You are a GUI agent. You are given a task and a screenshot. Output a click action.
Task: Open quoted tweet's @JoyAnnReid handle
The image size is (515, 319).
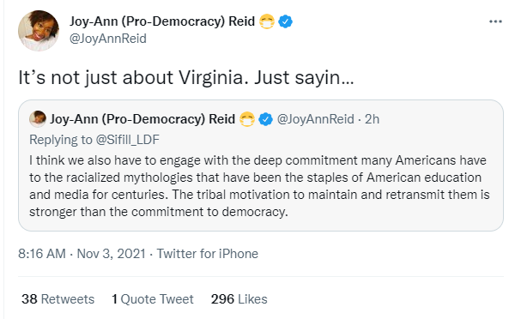pos(316,119)
